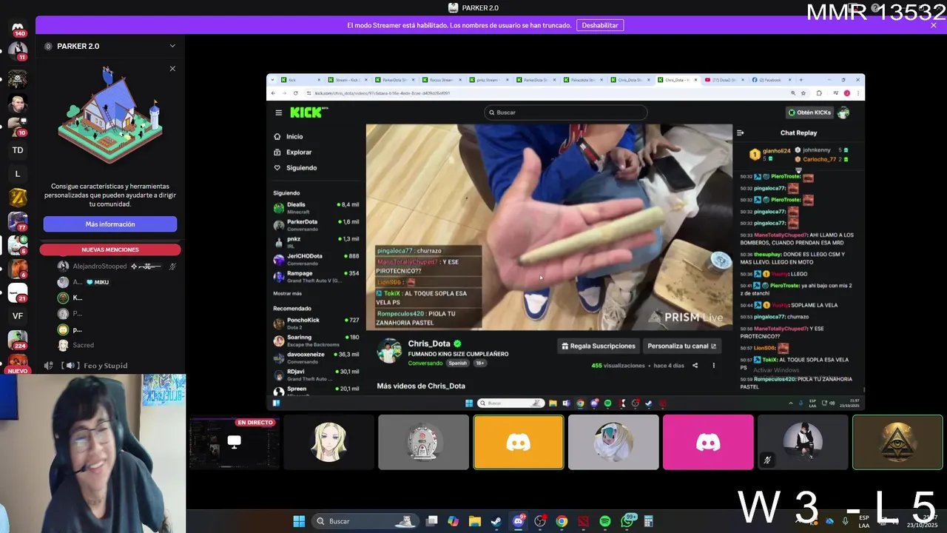Screen dimensions: 947x533
Task: Focus the Kick Buscar search field
Action: click(x=566, y=113)
